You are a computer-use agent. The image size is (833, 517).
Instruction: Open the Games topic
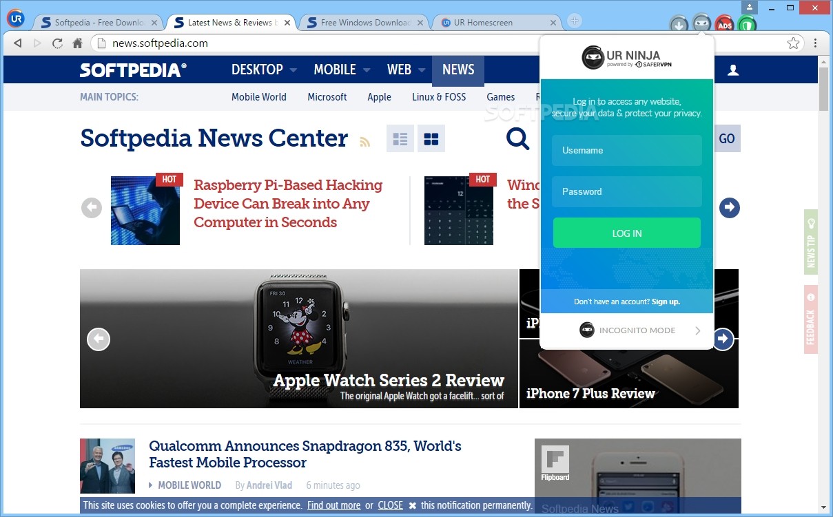(501, 97)
